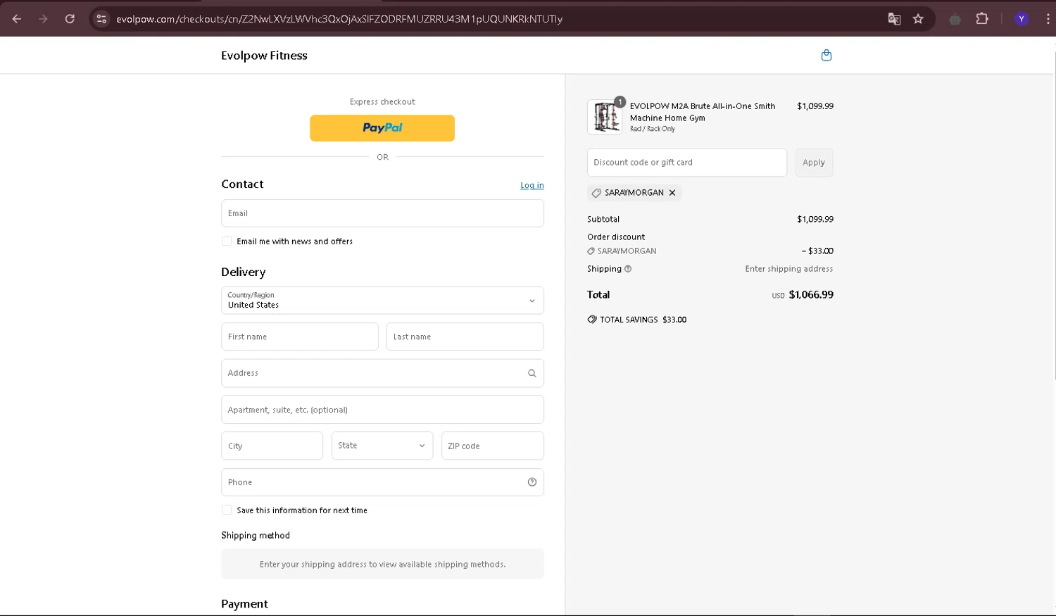Click the phone field help icon
1056x616 pixels.
point(532,482)
